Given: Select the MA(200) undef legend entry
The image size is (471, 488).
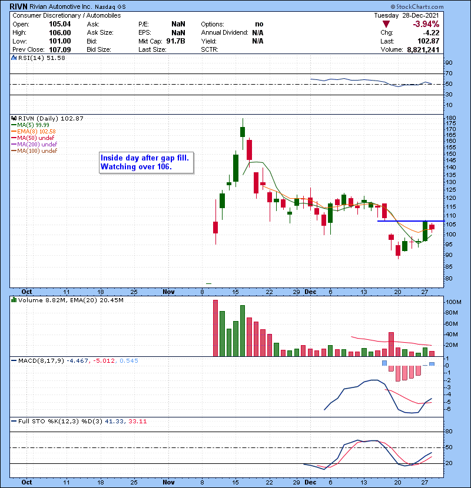Looking at the screenshot, I should pyautogui.click(x=34, y=144).
